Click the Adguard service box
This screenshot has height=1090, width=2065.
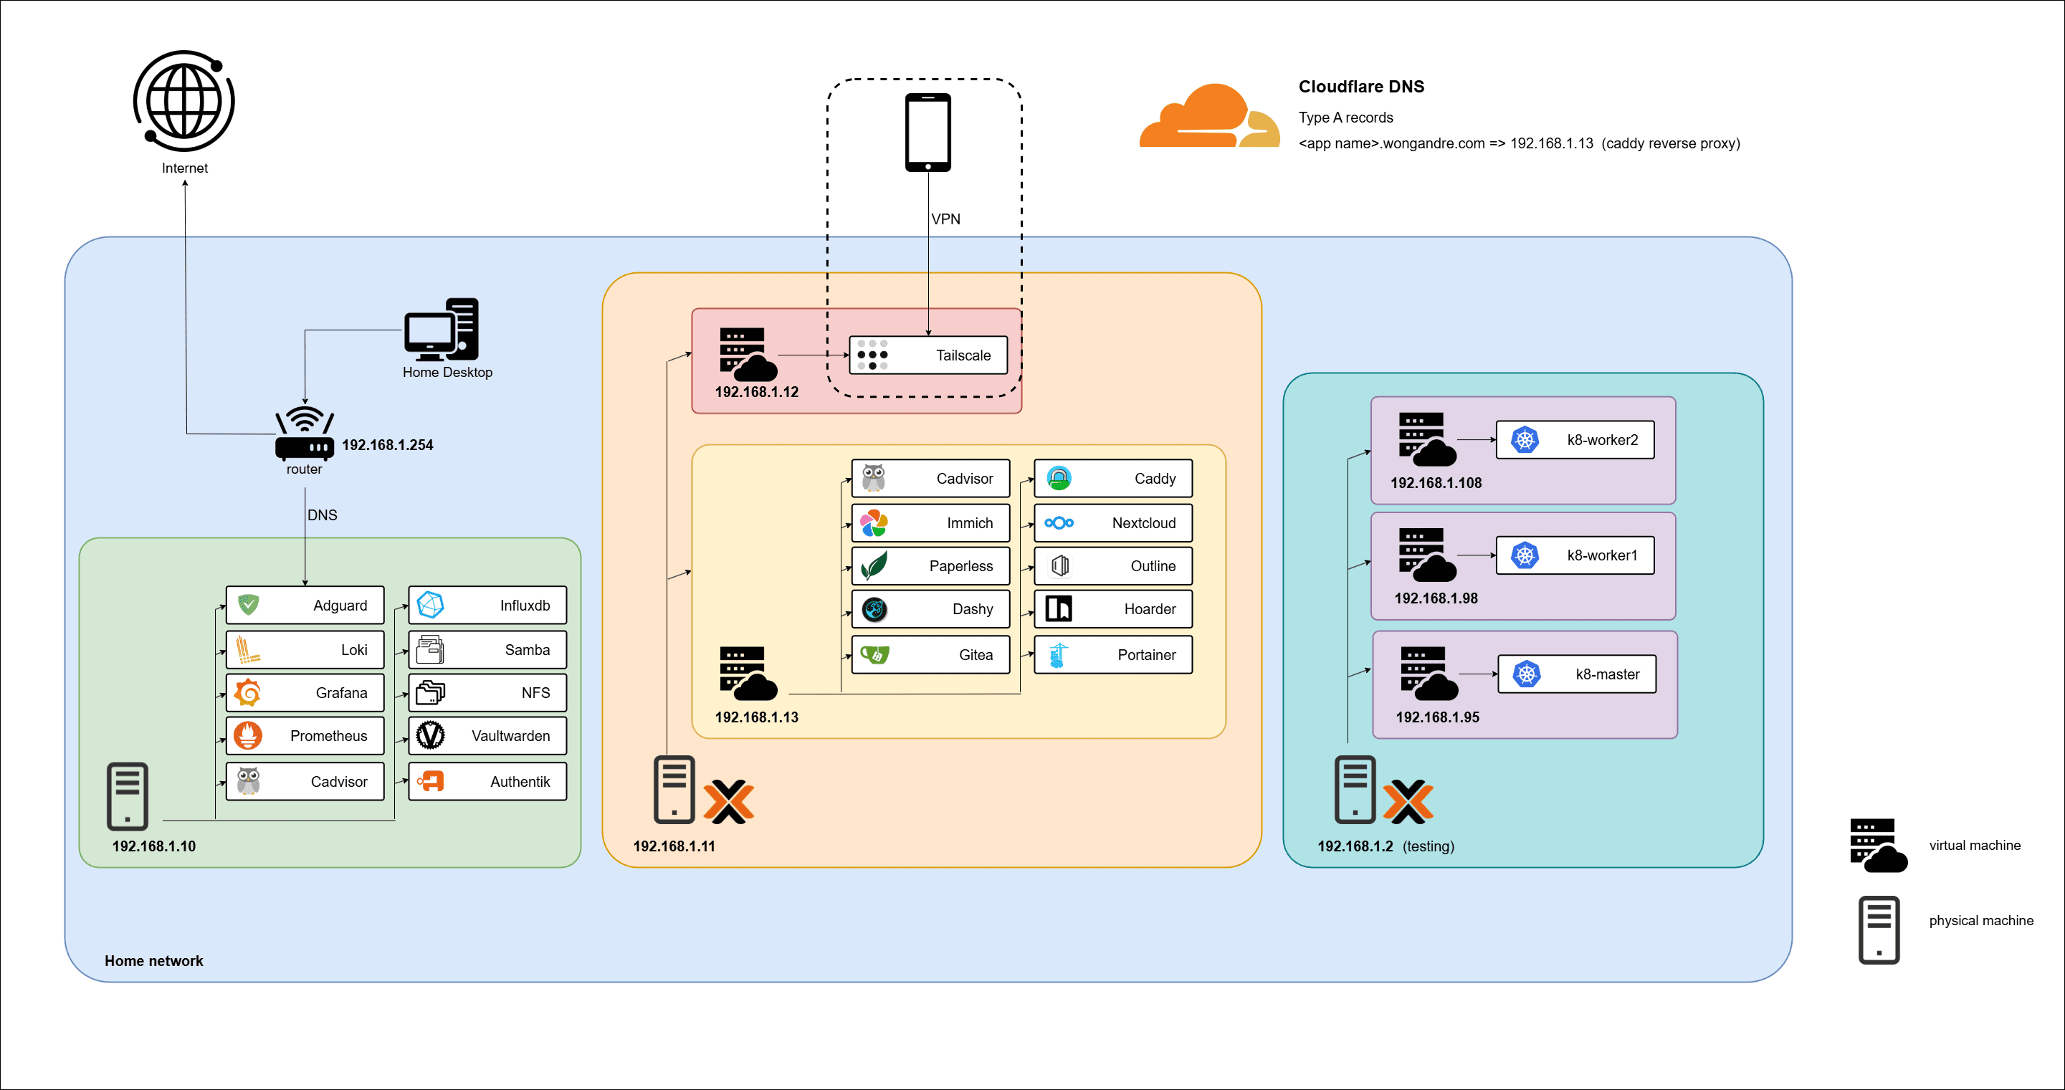[305, 605]
